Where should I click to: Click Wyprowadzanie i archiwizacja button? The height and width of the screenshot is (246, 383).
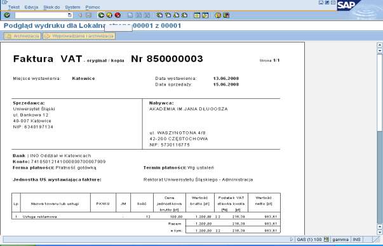coord(79,36)
